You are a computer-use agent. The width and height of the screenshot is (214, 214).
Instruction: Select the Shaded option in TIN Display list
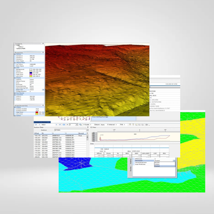[165, 166]
